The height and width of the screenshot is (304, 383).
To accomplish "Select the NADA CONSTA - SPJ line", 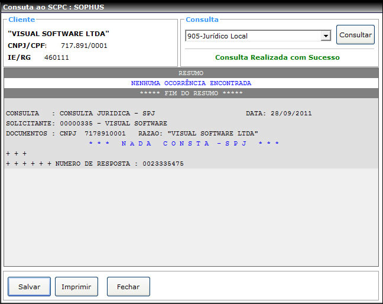I will tap(184, 144).
